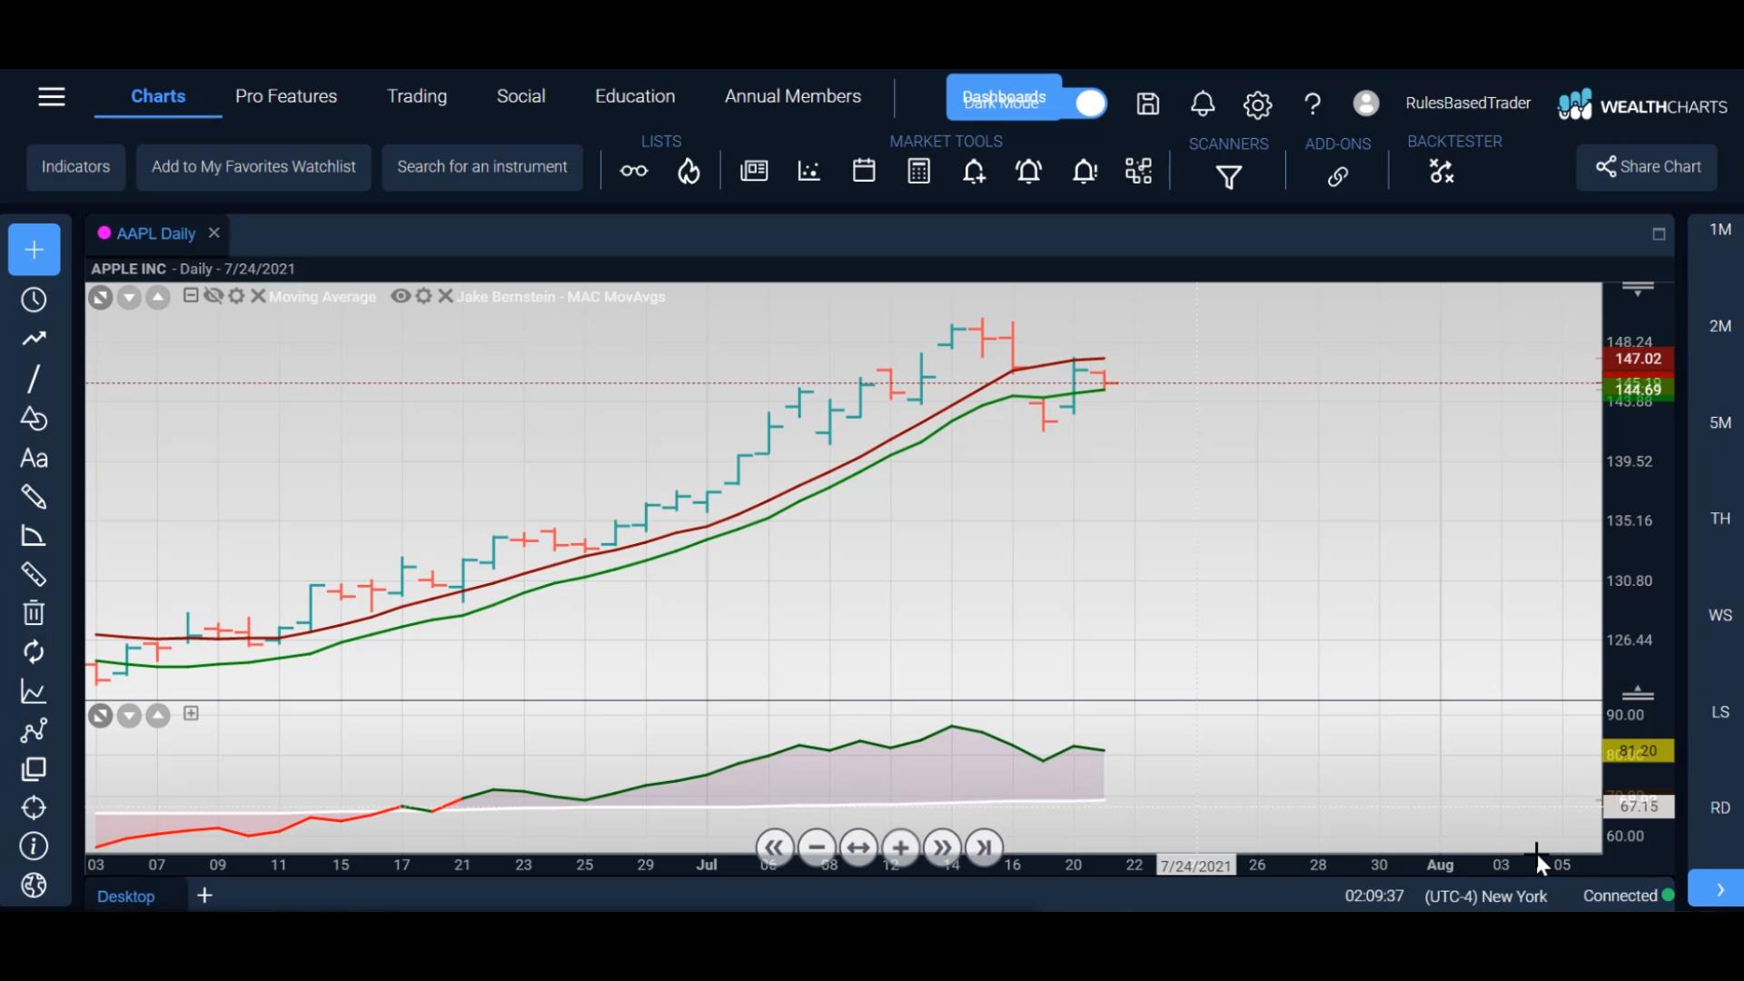Click Add to My Favorites Watchlist
Viewport: 1744px width, 981px height.
coord(253,167)
